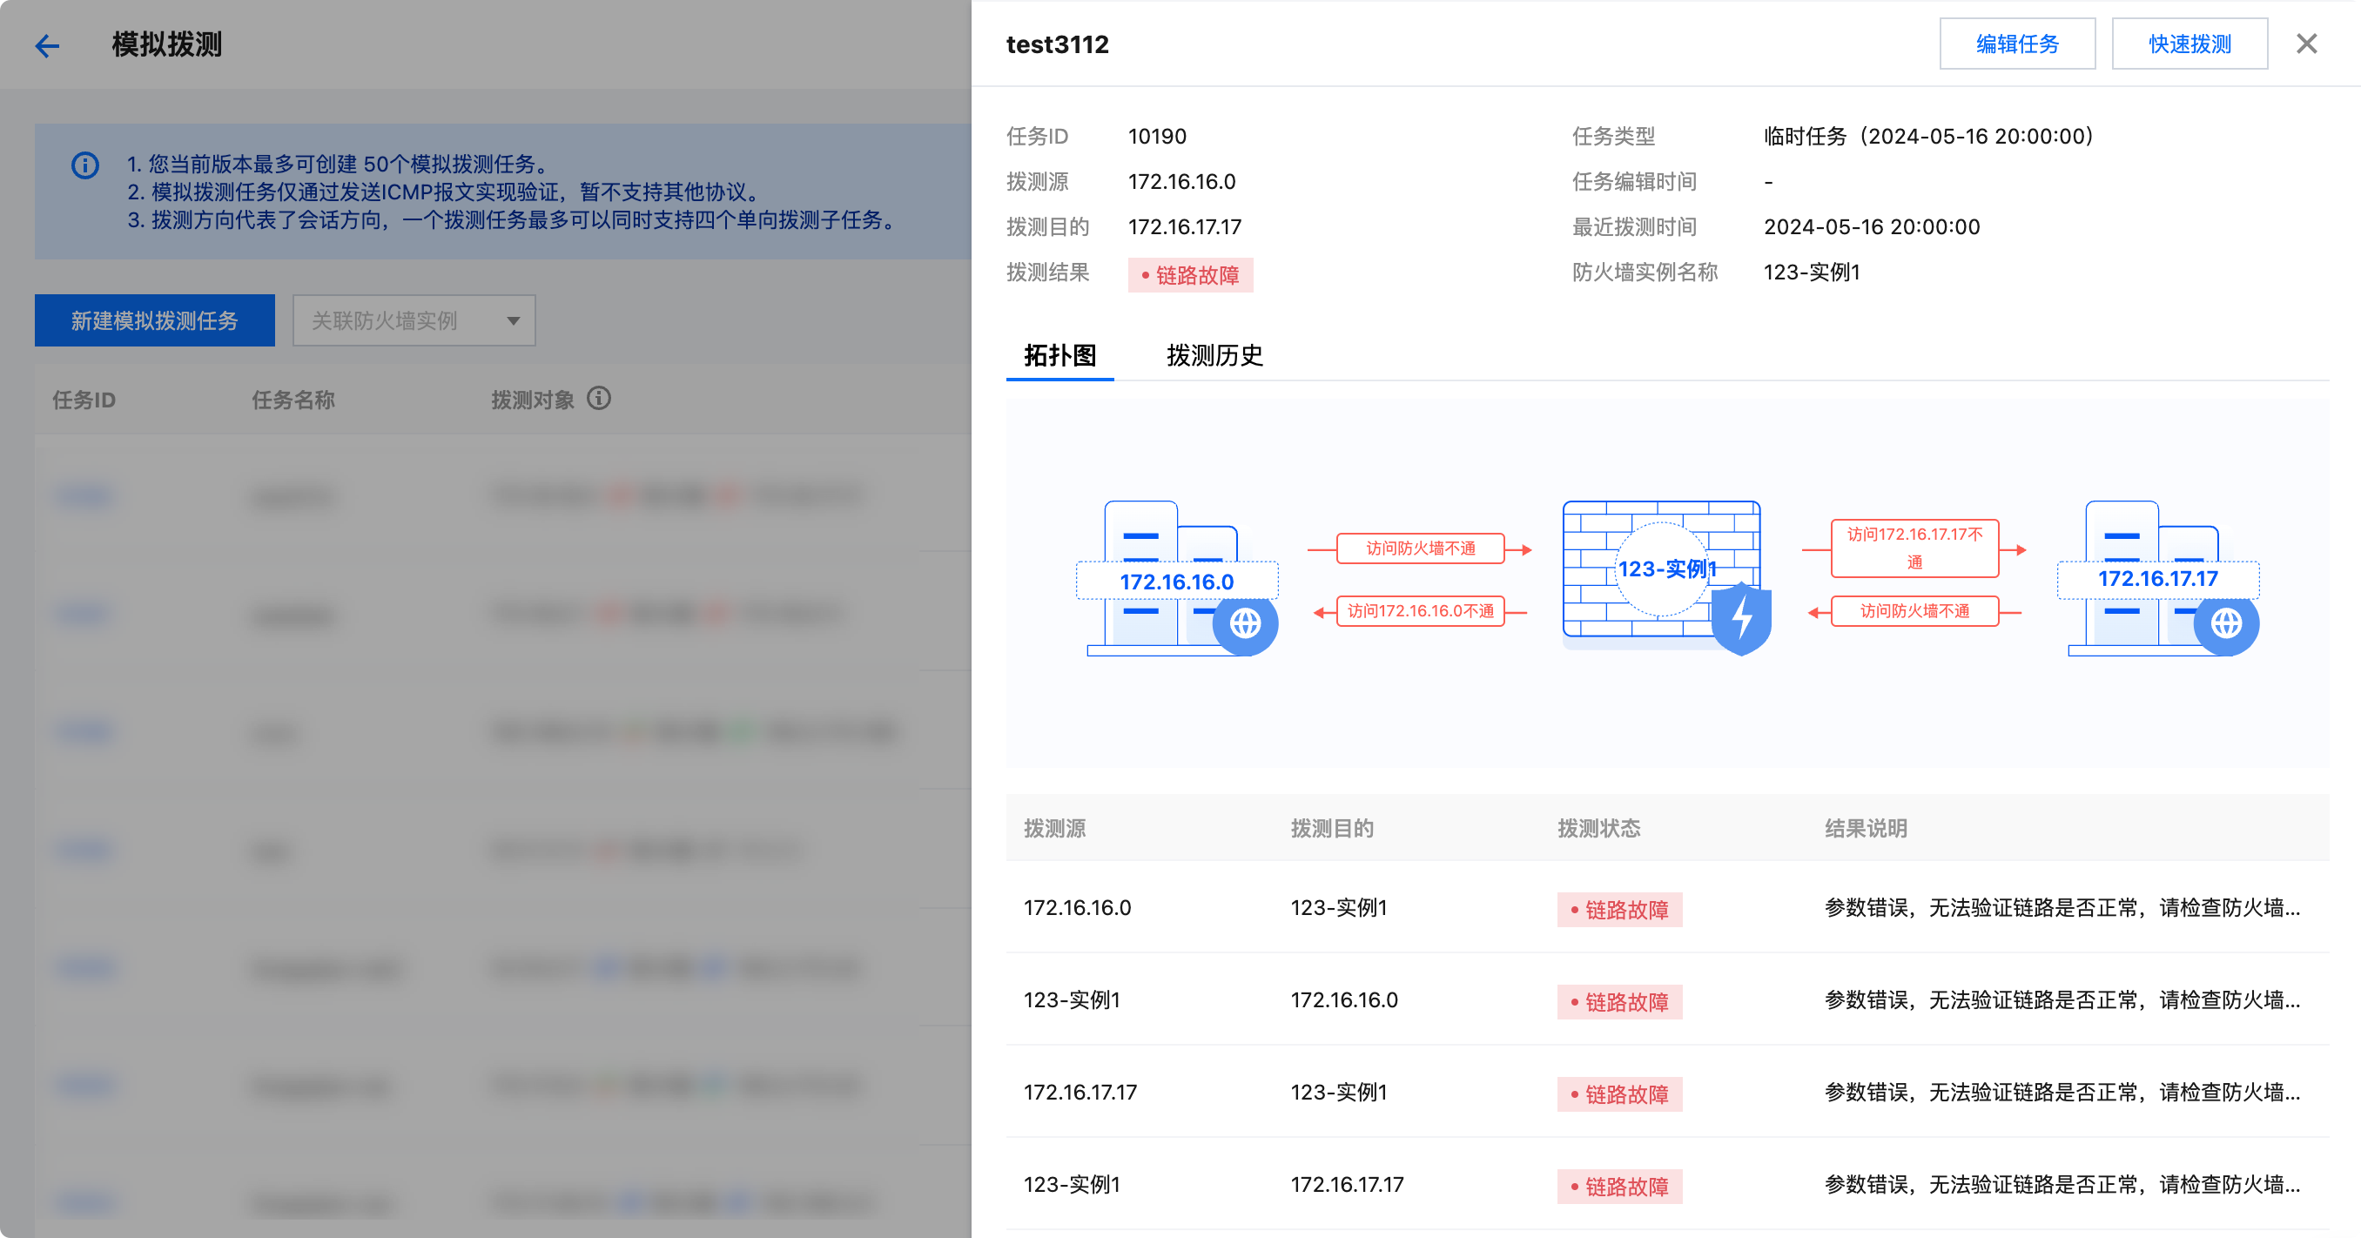The image size is (2361, 1238).
Task: Click the info icon in the blue notice
Action: [85, 165]
